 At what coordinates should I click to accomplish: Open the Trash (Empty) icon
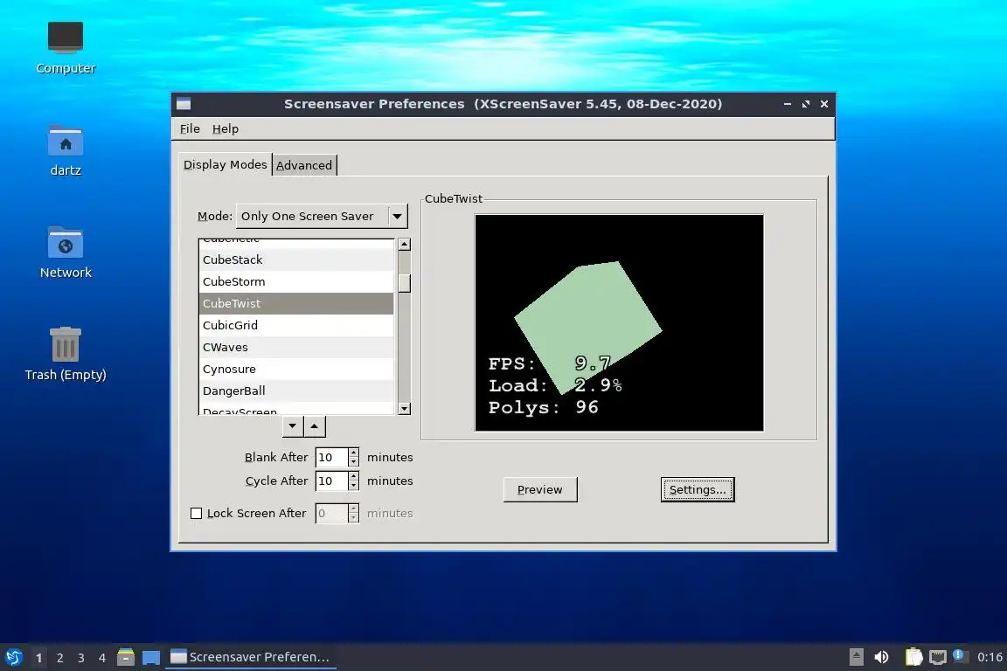(x=66, y=355)
